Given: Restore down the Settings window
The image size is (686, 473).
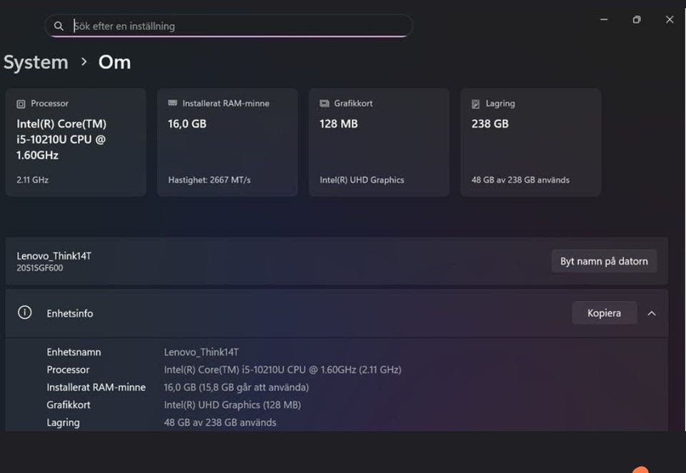Looking at the screenshot, I should pos(637,20).
